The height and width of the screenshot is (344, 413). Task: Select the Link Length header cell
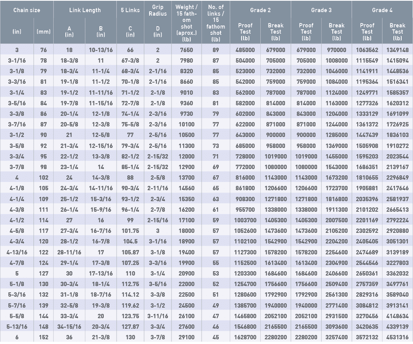click(x=85, y=10)
